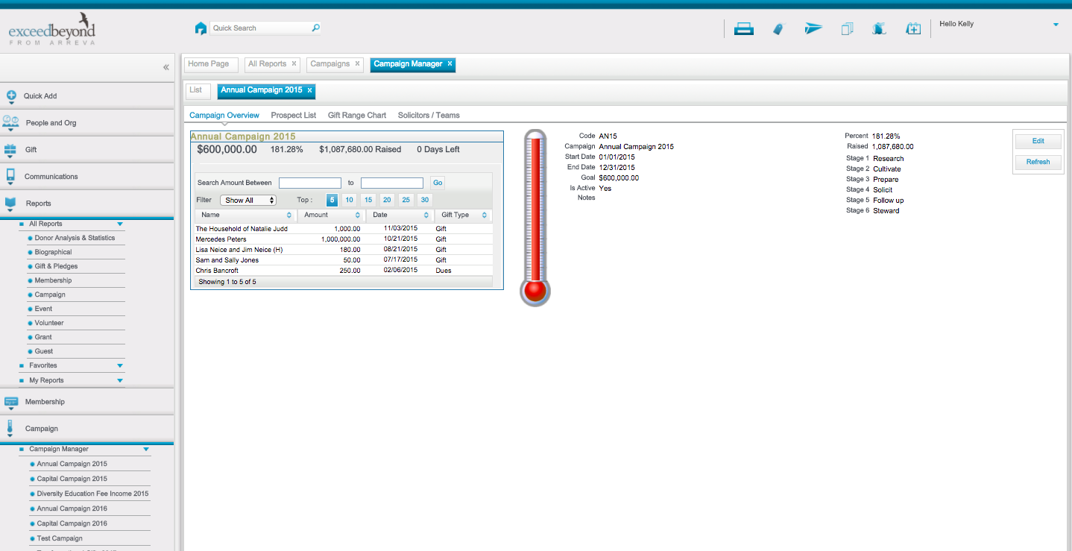Viewport: 1072px width, 551px height.
Task: Go to home via the house icon
Action: 201,28
